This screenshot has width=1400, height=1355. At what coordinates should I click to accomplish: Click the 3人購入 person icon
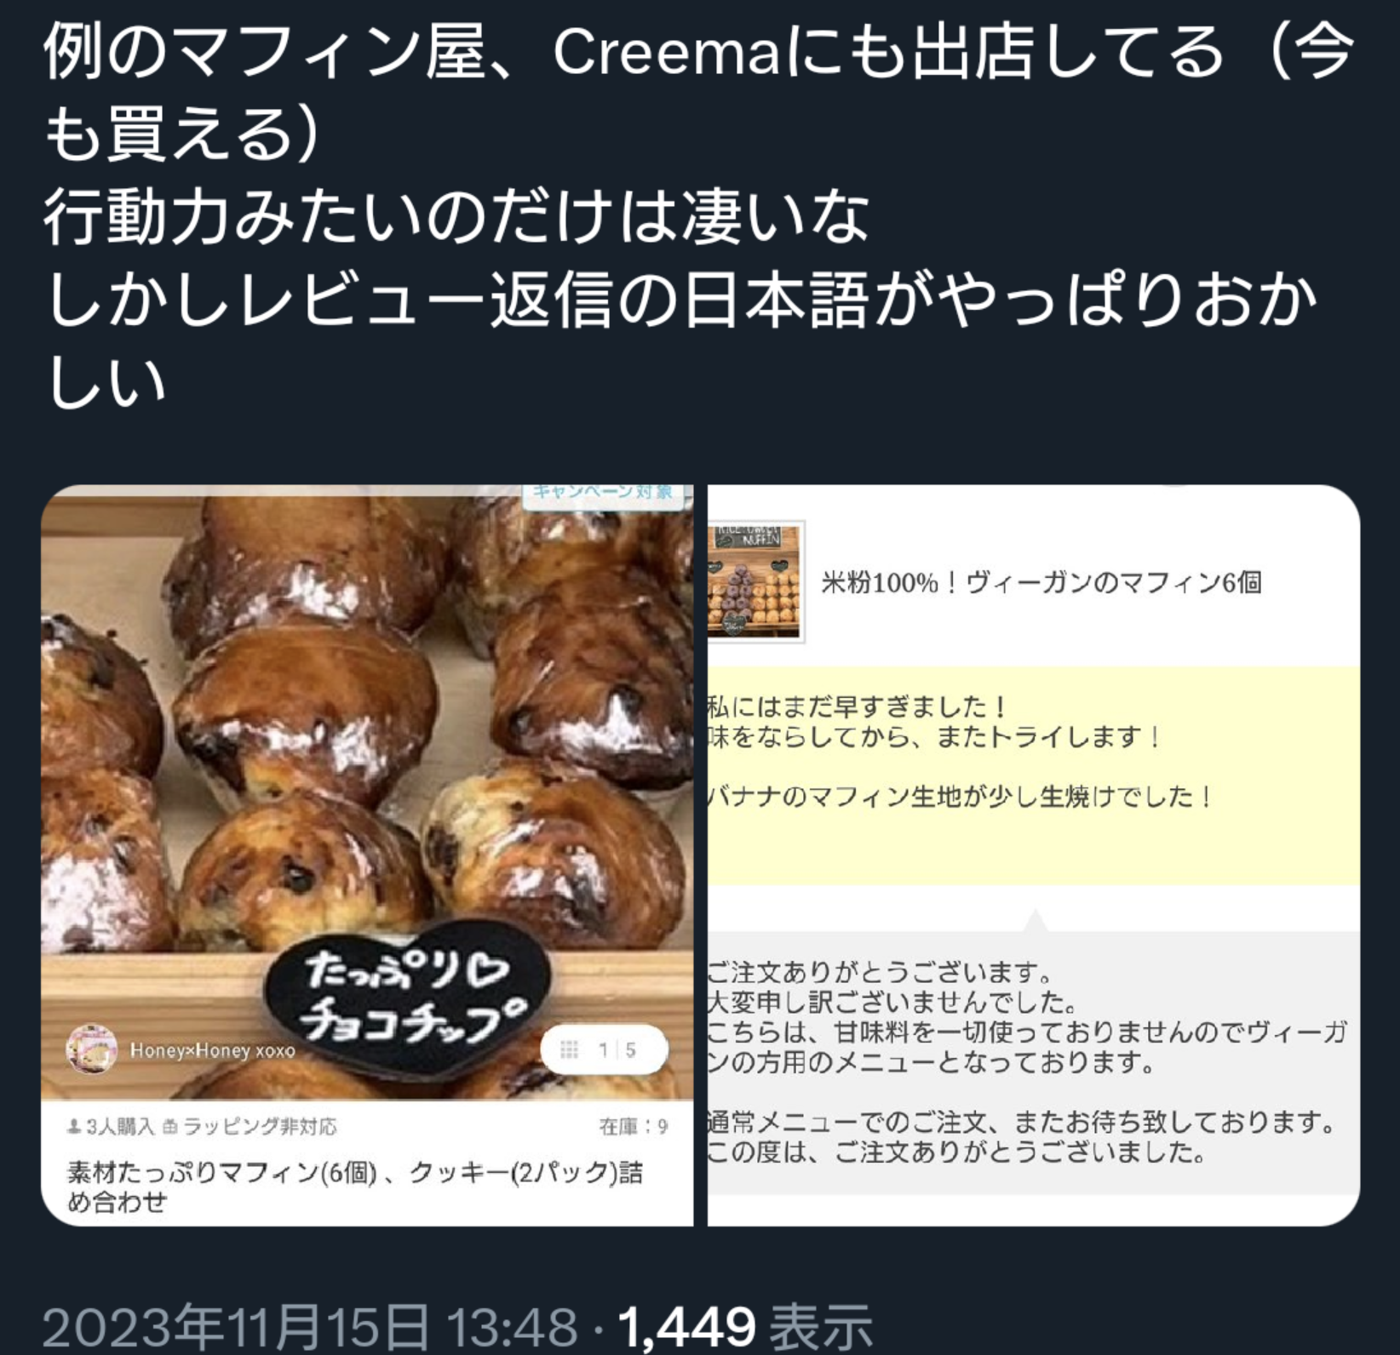pos(74,1127)
